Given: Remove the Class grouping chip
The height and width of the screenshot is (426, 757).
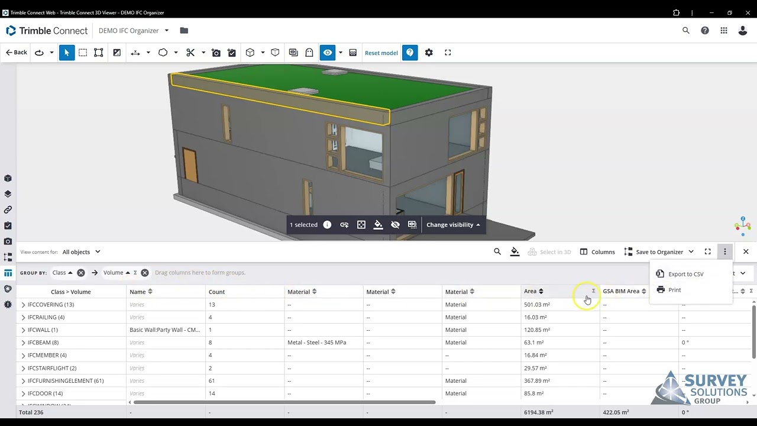Looking at the screenshot, I should 81,273.
